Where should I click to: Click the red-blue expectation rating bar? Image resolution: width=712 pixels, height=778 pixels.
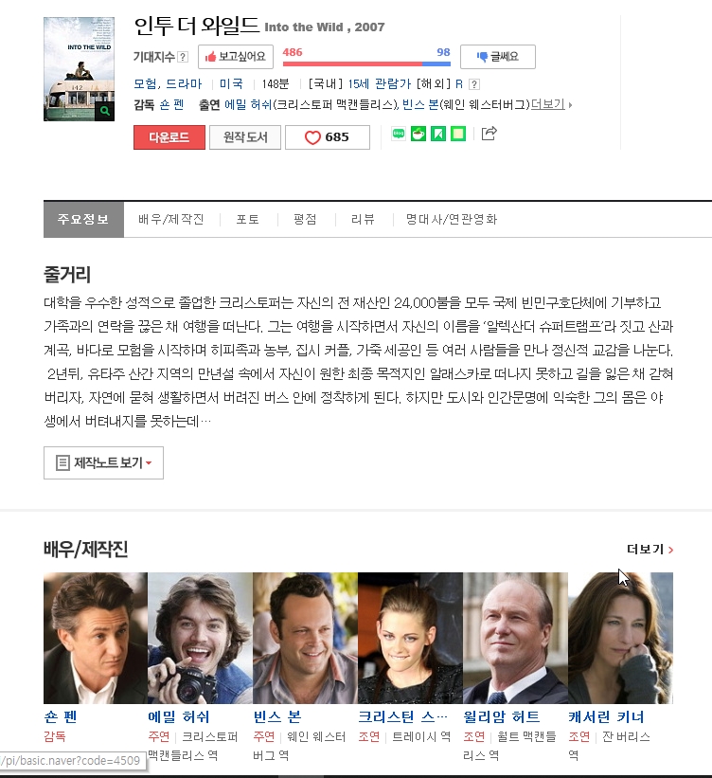pyautogui.click(x=366, y=63)
